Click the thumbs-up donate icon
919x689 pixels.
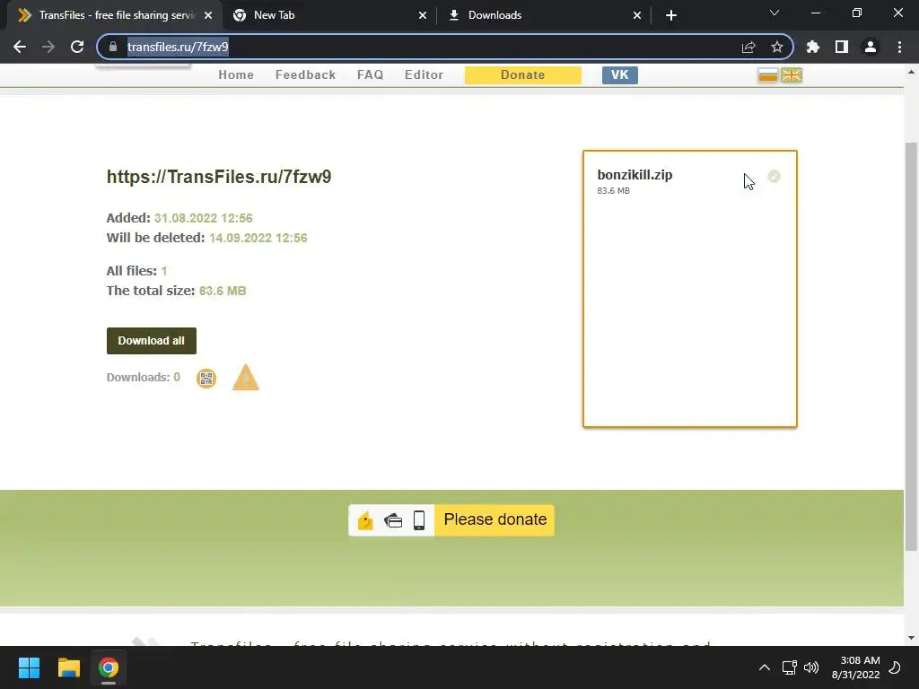pyautogui.click(x=365, y=519)
